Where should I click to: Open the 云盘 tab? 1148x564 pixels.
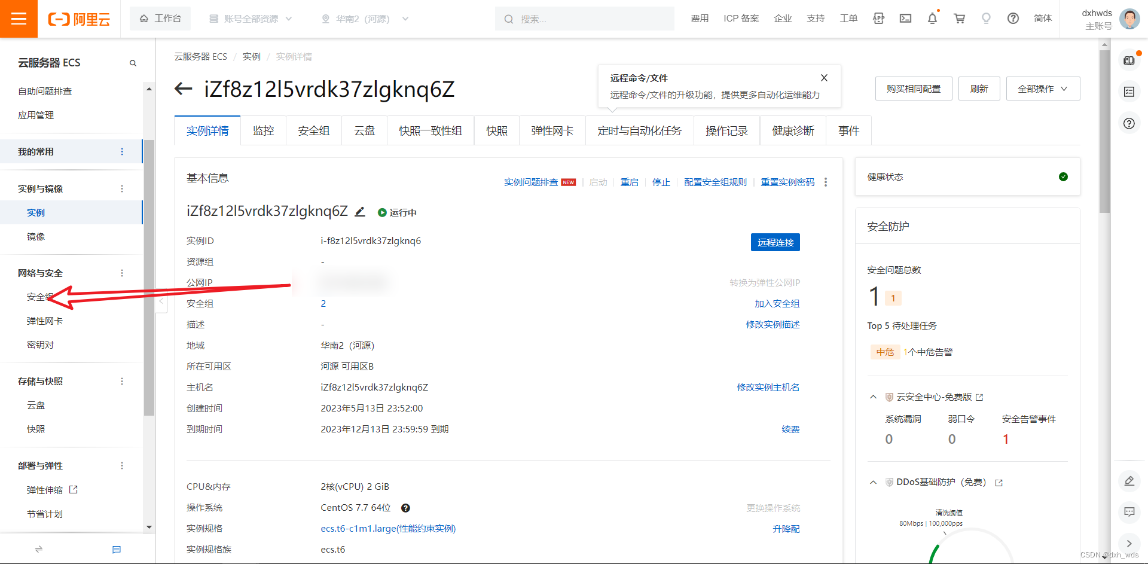pyautogui.click(x=364, y=130)
